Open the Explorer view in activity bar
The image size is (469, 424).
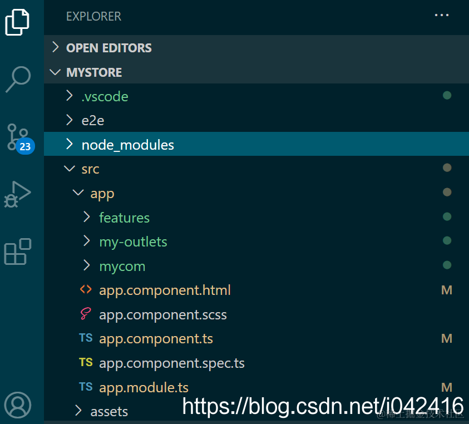tap(17, 22)
